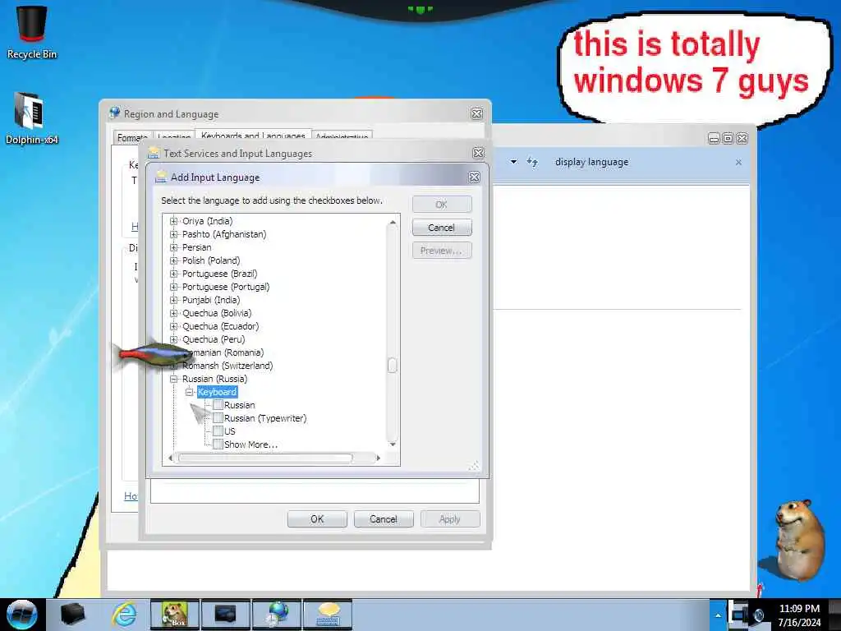Open the Dolphin-x64 desktop shortcut
This screenshot has width=841, height=631.
[x=32, y=118]
